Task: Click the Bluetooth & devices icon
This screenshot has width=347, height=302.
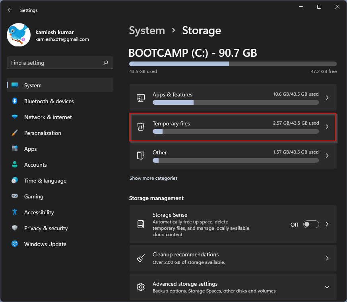Action: 15,101
